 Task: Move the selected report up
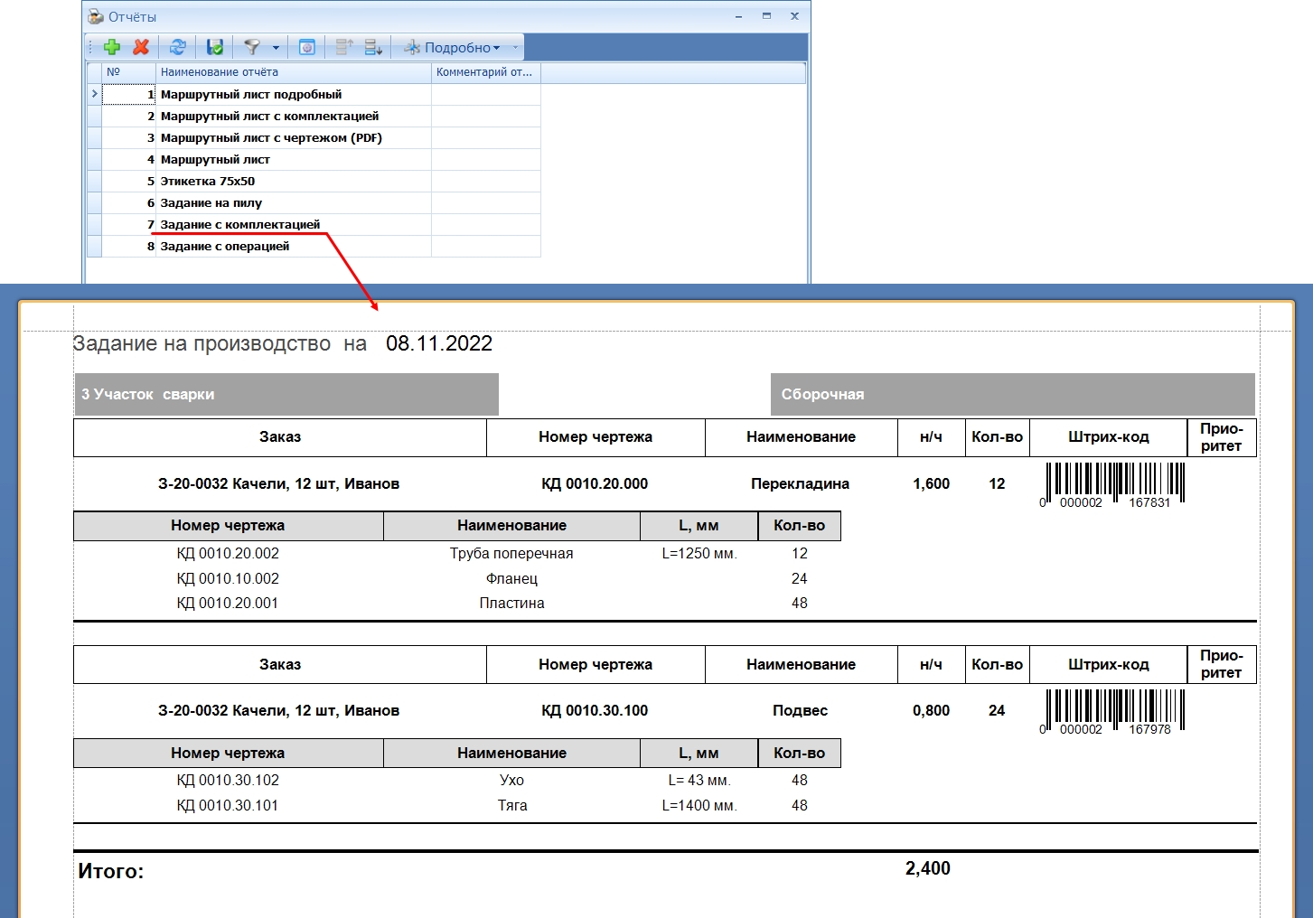(x=344, y=47)
